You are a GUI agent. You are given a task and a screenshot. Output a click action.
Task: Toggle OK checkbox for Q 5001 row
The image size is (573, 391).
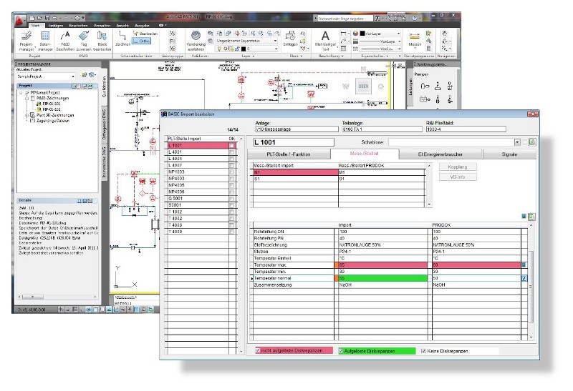pyautogui.click(x=231, y=199)
